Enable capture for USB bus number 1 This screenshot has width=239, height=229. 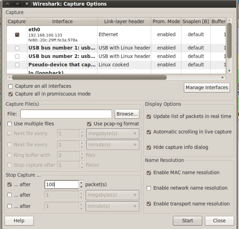17,48
